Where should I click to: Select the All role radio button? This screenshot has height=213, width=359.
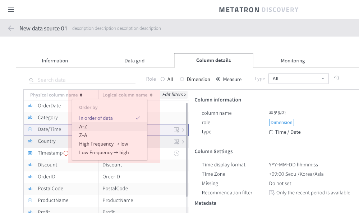[162, 79]
